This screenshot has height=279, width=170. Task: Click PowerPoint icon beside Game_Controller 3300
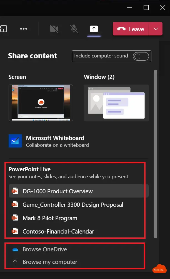[x=15, y=204]
